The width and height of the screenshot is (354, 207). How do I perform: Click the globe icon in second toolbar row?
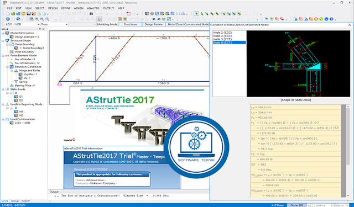point(18,19)
